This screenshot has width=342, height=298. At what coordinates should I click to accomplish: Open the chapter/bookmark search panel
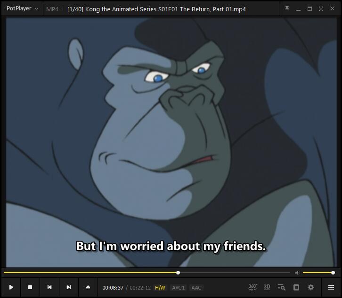coord(281,287)
